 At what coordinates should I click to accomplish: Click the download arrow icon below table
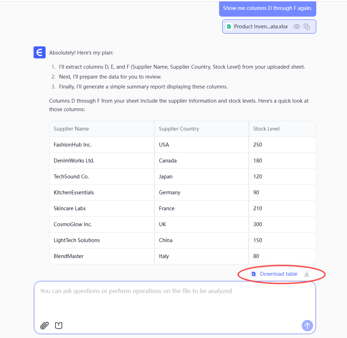tap(307, 274)
